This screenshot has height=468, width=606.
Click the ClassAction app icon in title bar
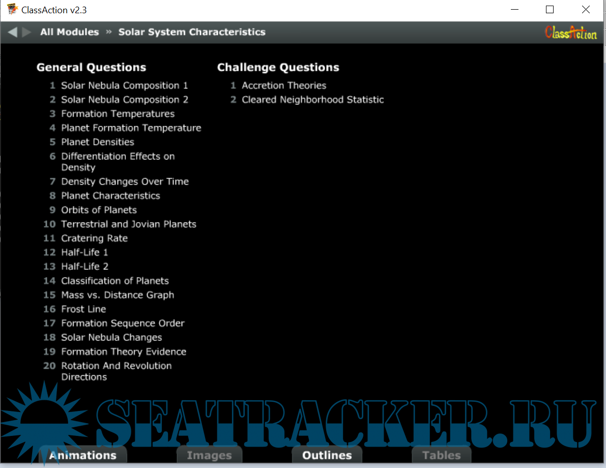click(12, 10)
